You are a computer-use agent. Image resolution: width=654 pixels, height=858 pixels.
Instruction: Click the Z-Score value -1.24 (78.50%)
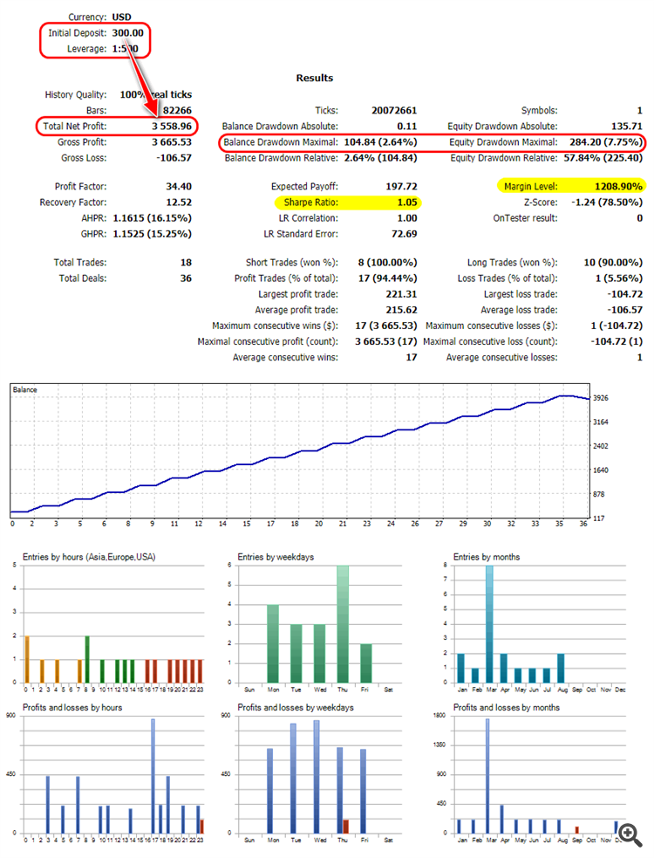[x=607, y=202]
